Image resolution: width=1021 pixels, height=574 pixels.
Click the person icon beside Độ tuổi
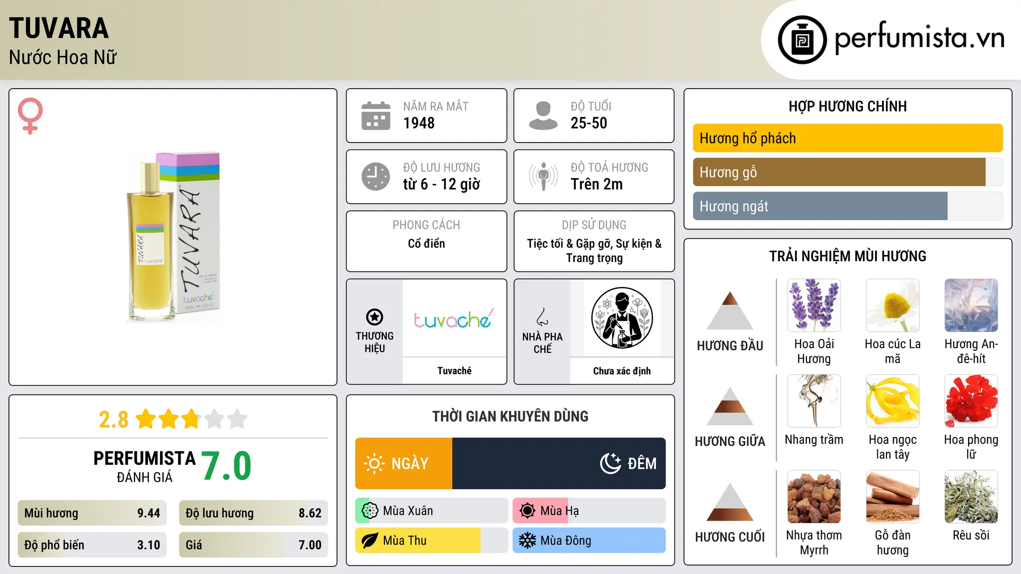click(543, 116)
